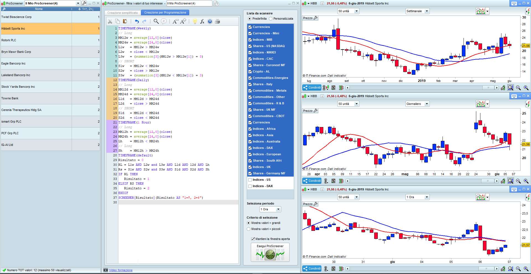Print the ProScreener code
The image size is (531, 274).
click(x=217, y=21)
